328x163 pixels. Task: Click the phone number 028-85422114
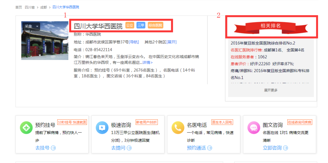tap(99, 50)
